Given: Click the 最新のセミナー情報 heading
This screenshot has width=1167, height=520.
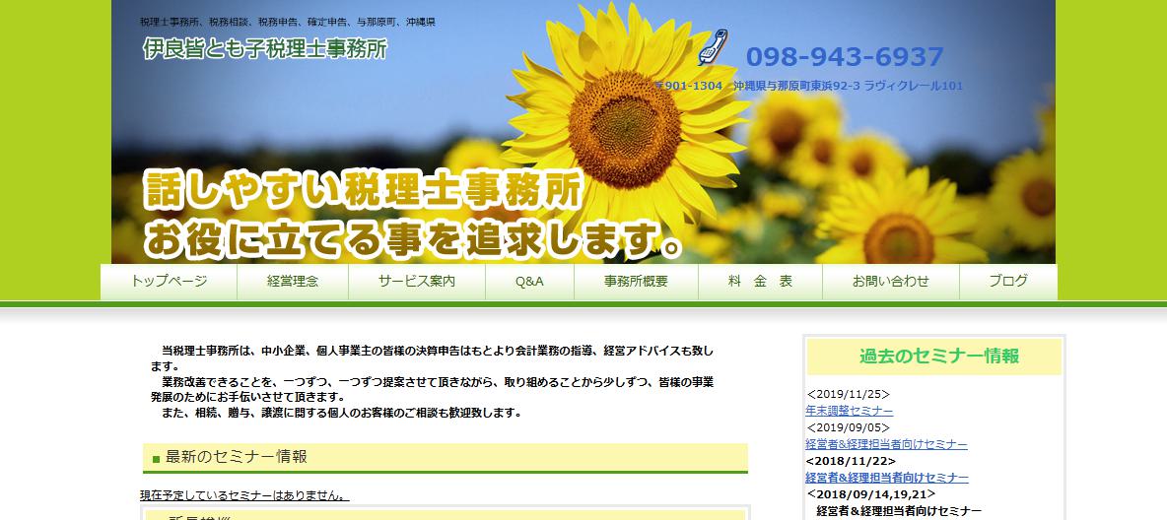Looking at the screenshot, I should pos(236,457).
